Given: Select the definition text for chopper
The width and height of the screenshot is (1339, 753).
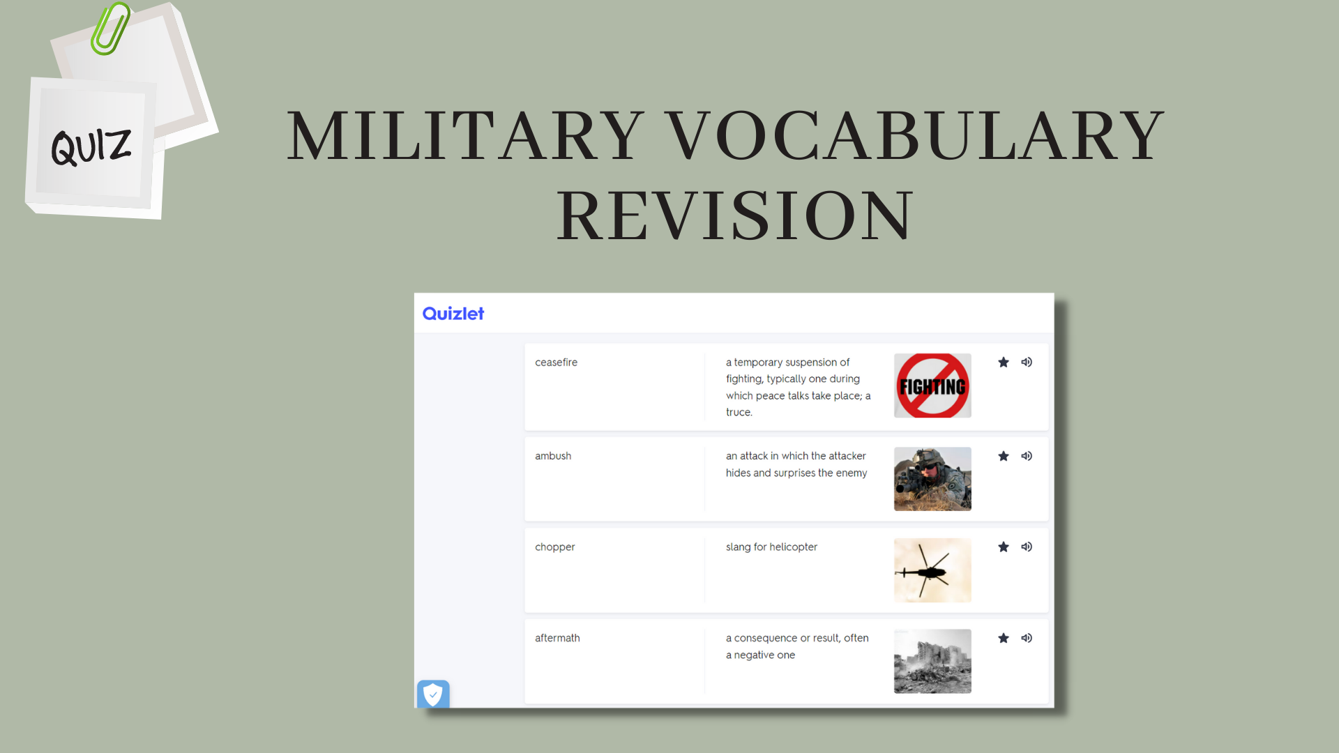Looking at the screenshot, I should pyautogui.click(x=771, y=547).
